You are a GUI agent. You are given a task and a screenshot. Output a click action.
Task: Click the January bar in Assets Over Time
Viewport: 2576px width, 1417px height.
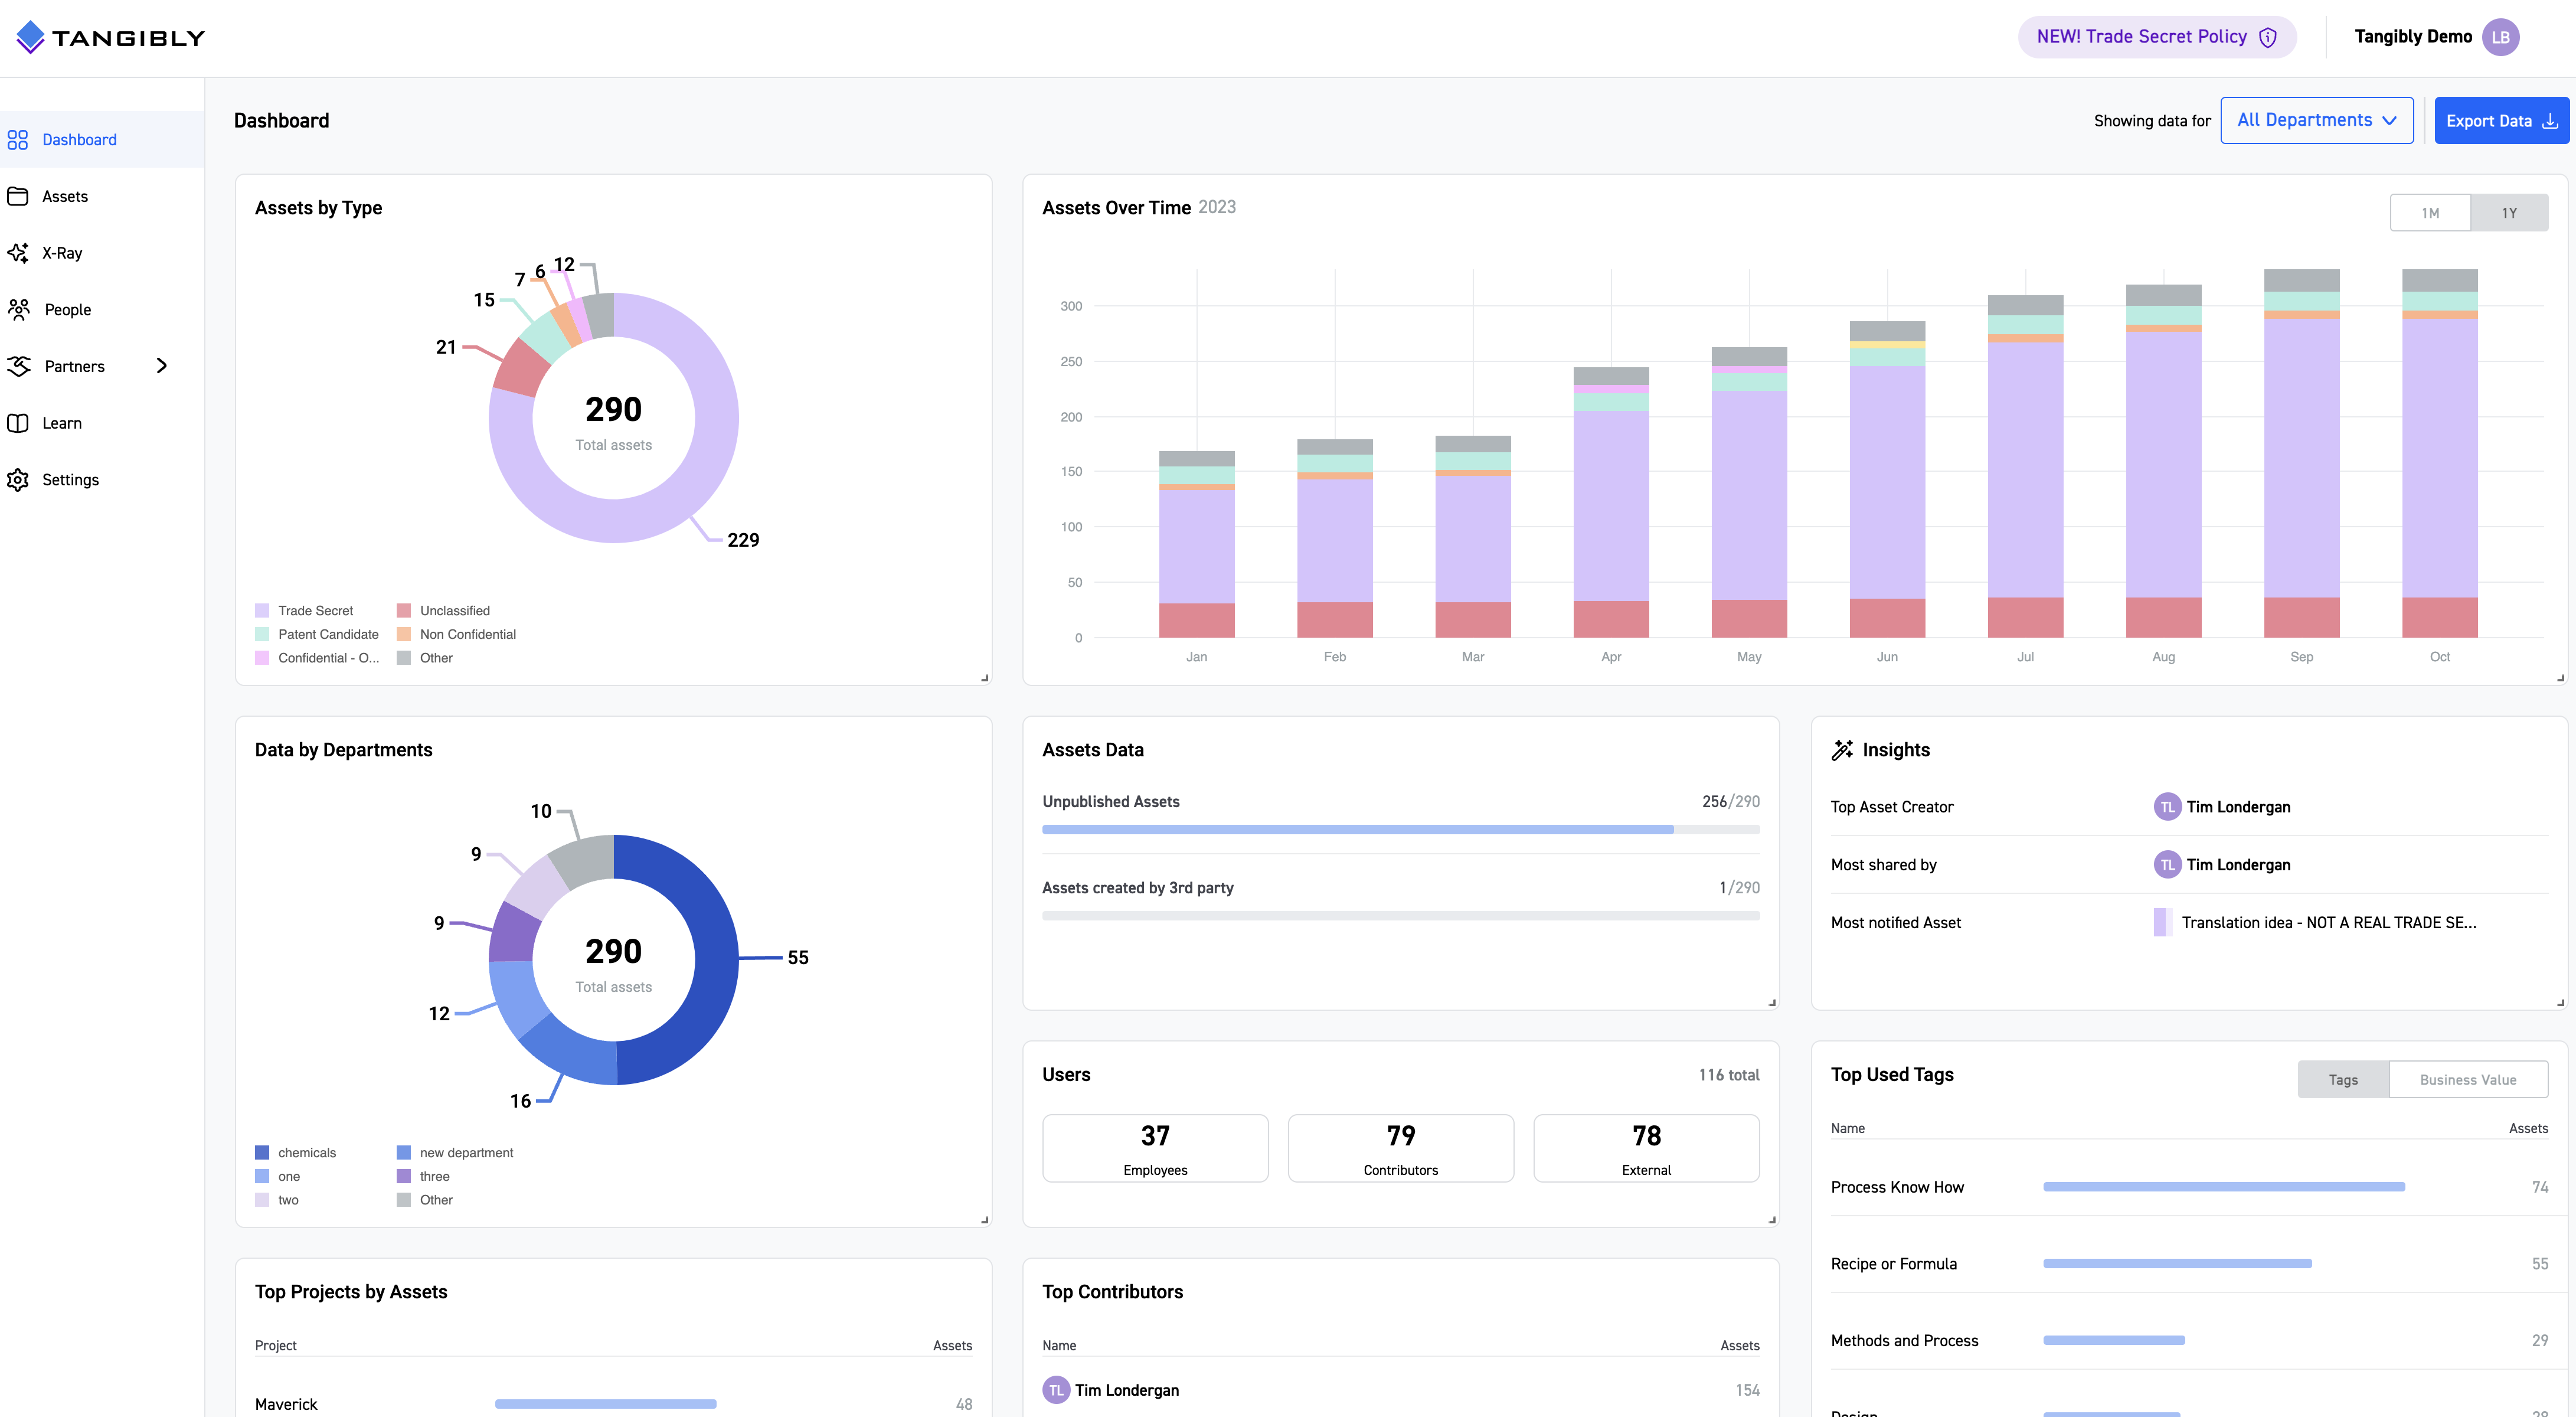pos(1196,544)
